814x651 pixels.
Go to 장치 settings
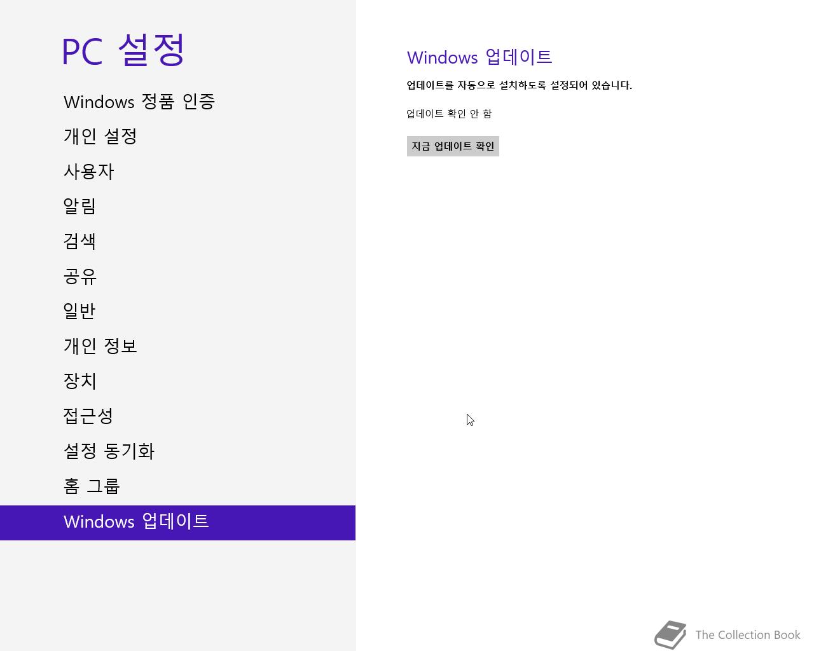coord(177,381)
